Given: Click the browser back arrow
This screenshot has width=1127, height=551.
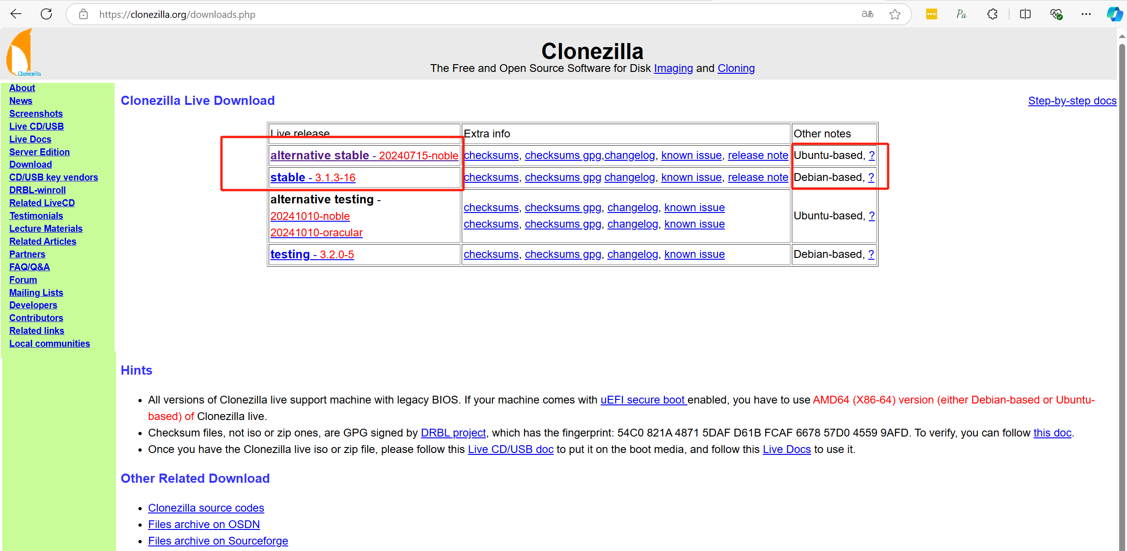Looking at the screenshot, I should pyautogui.click(x=16, y=14).
